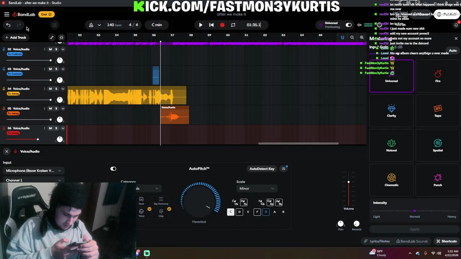Click the Get membership button
Screen dimensions: 461x259
(46, 14)
